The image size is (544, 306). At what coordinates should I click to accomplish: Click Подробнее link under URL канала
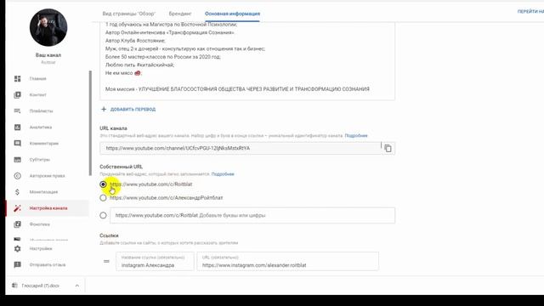pyautogui.click(x=356, y=136)
